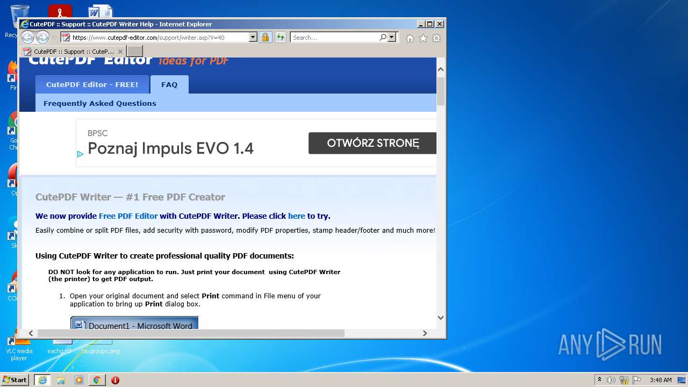688x387 pixels.
Task: Open the Tools gear icon
Action: 436,38
